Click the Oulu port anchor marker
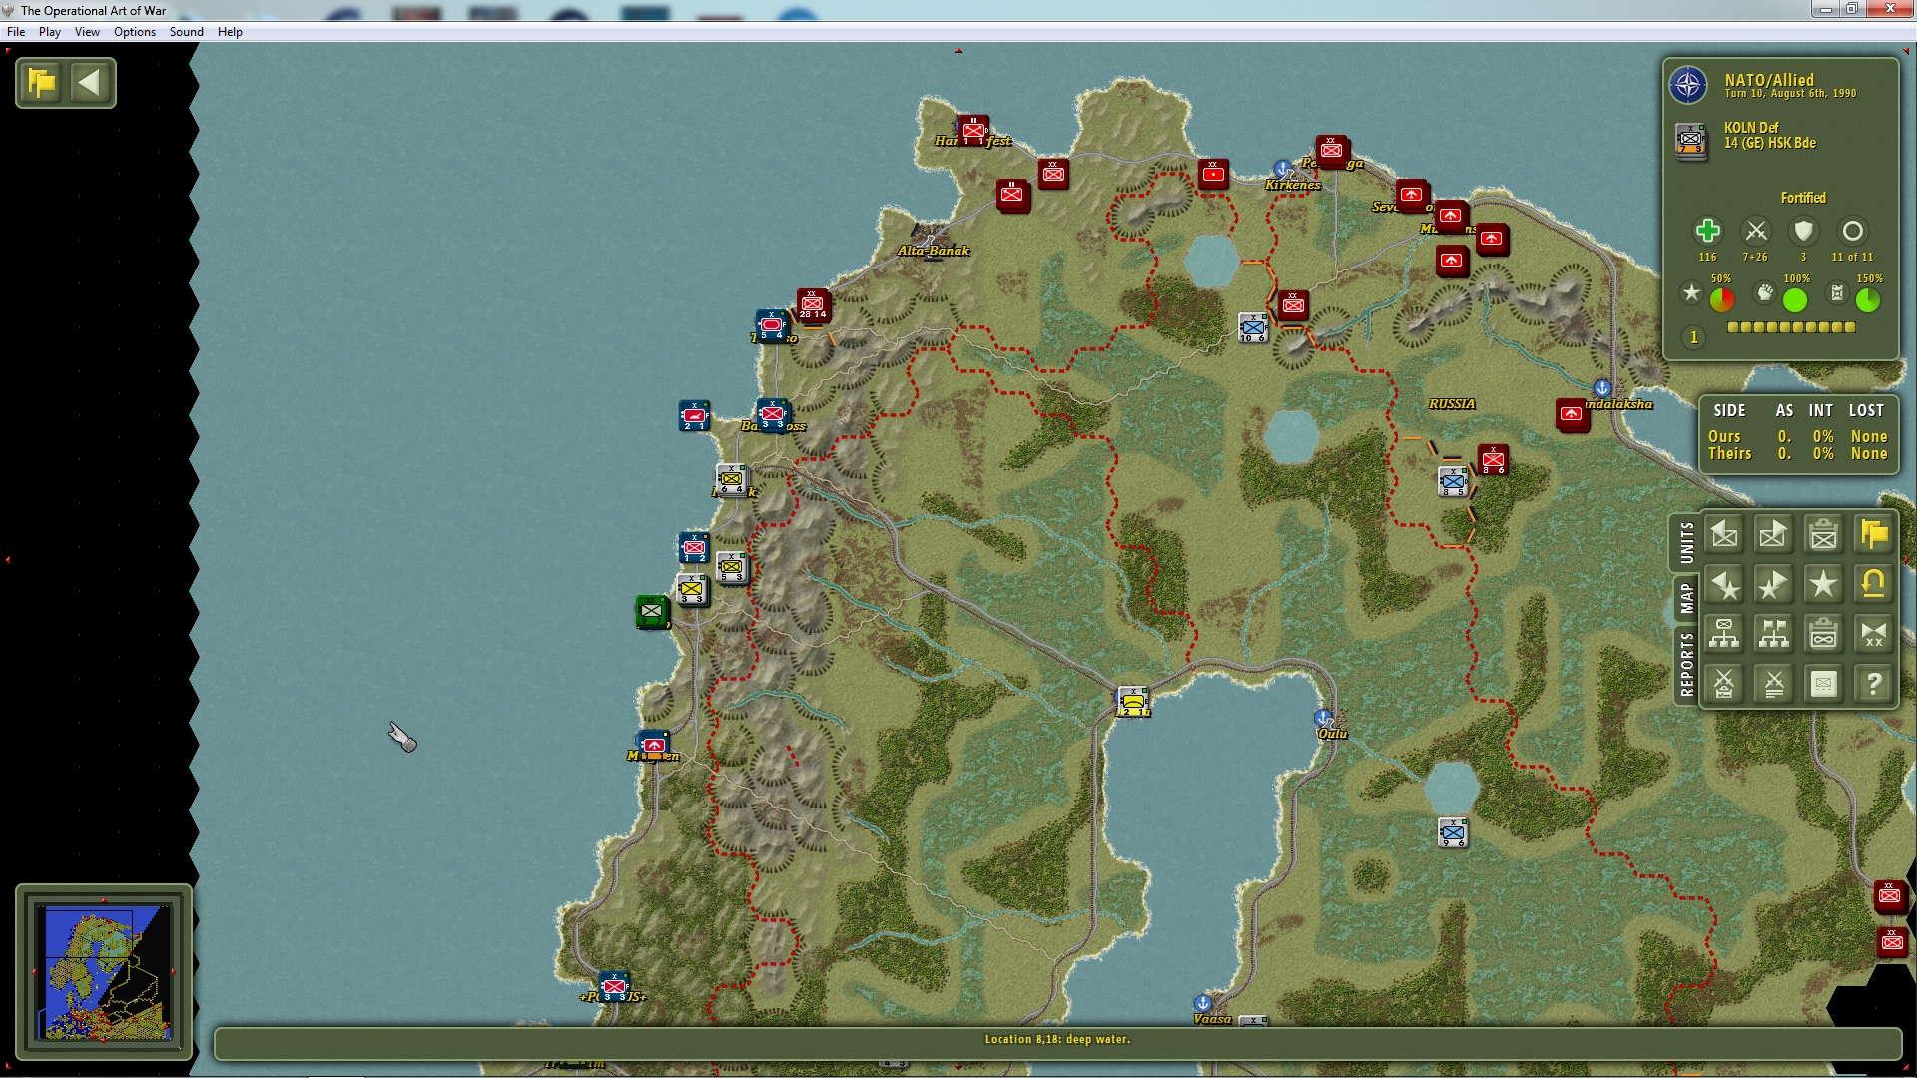The width and height of the screenshot is (1917, 1078). [1323, 718]
